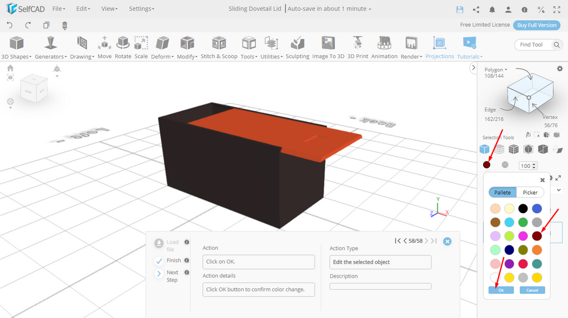
Task: Close the color palette popup
Action: [x=542, y=180]
